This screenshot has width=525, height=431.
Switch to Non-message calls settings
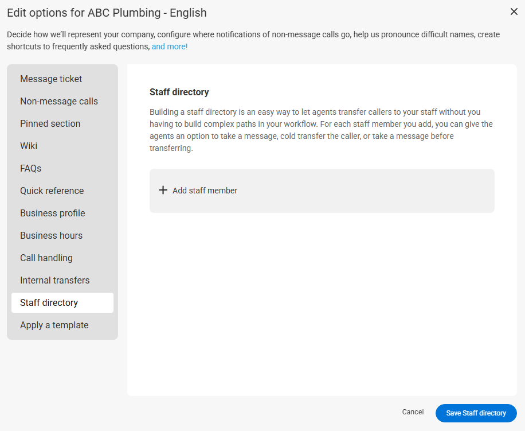(59, 102)
